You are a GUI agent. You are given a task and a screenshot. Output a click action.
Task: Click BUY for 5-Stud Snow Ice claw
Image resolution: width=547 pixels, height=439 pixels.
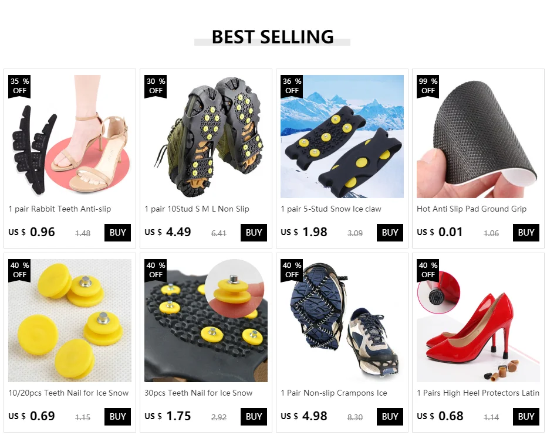(390, 233)
